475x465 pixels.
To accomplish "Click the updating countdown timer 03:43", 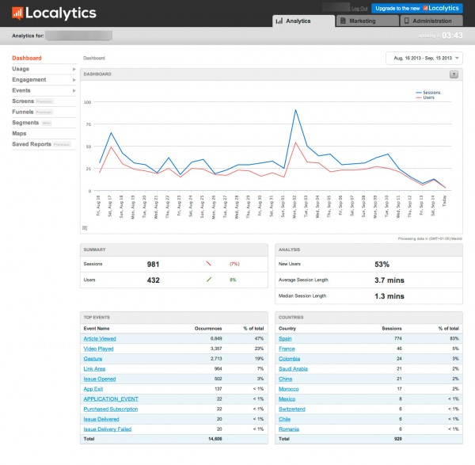I will (452, 36).
